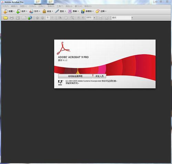172x164 pixels.
Task: Click the 保留所有权利 text line
Action: tap(72, 83)
